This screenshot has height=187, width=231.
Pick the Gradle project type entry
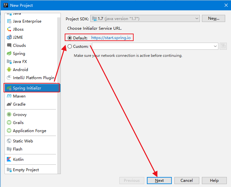(31, 104)
